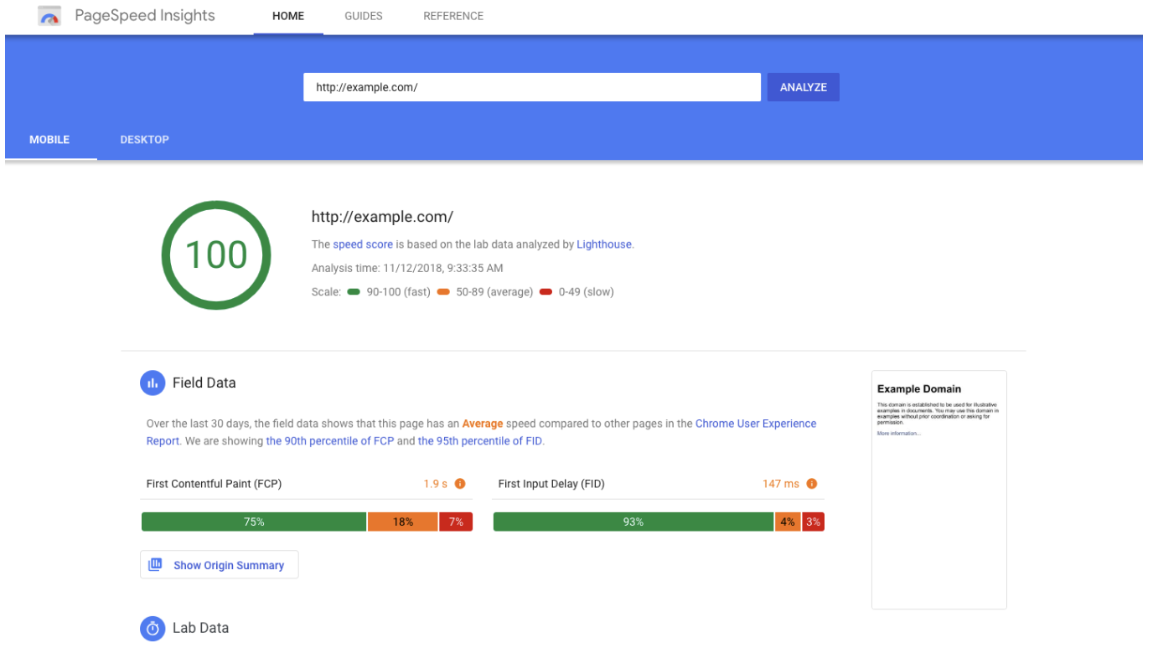Switch to the Desktop tab
Screen dimensions: 1153x663
pyautogui.click(x=144, y=140)
